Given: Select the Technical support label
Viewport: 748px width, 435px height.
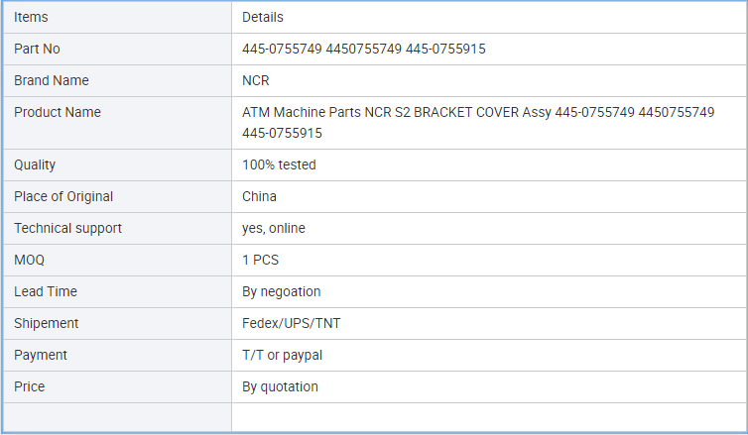Looking at the screenshot, I should (67, 228).
